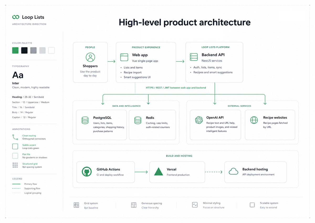Screen dimensions: 315x223
Task: Click the Flat fills dashed square icon
Action: (15, 156)
